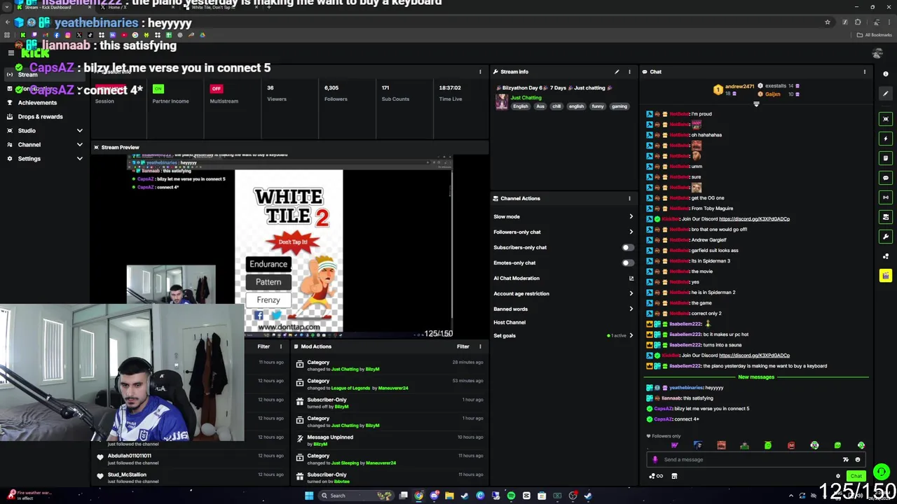Click the Just Chatting category link

526,98
